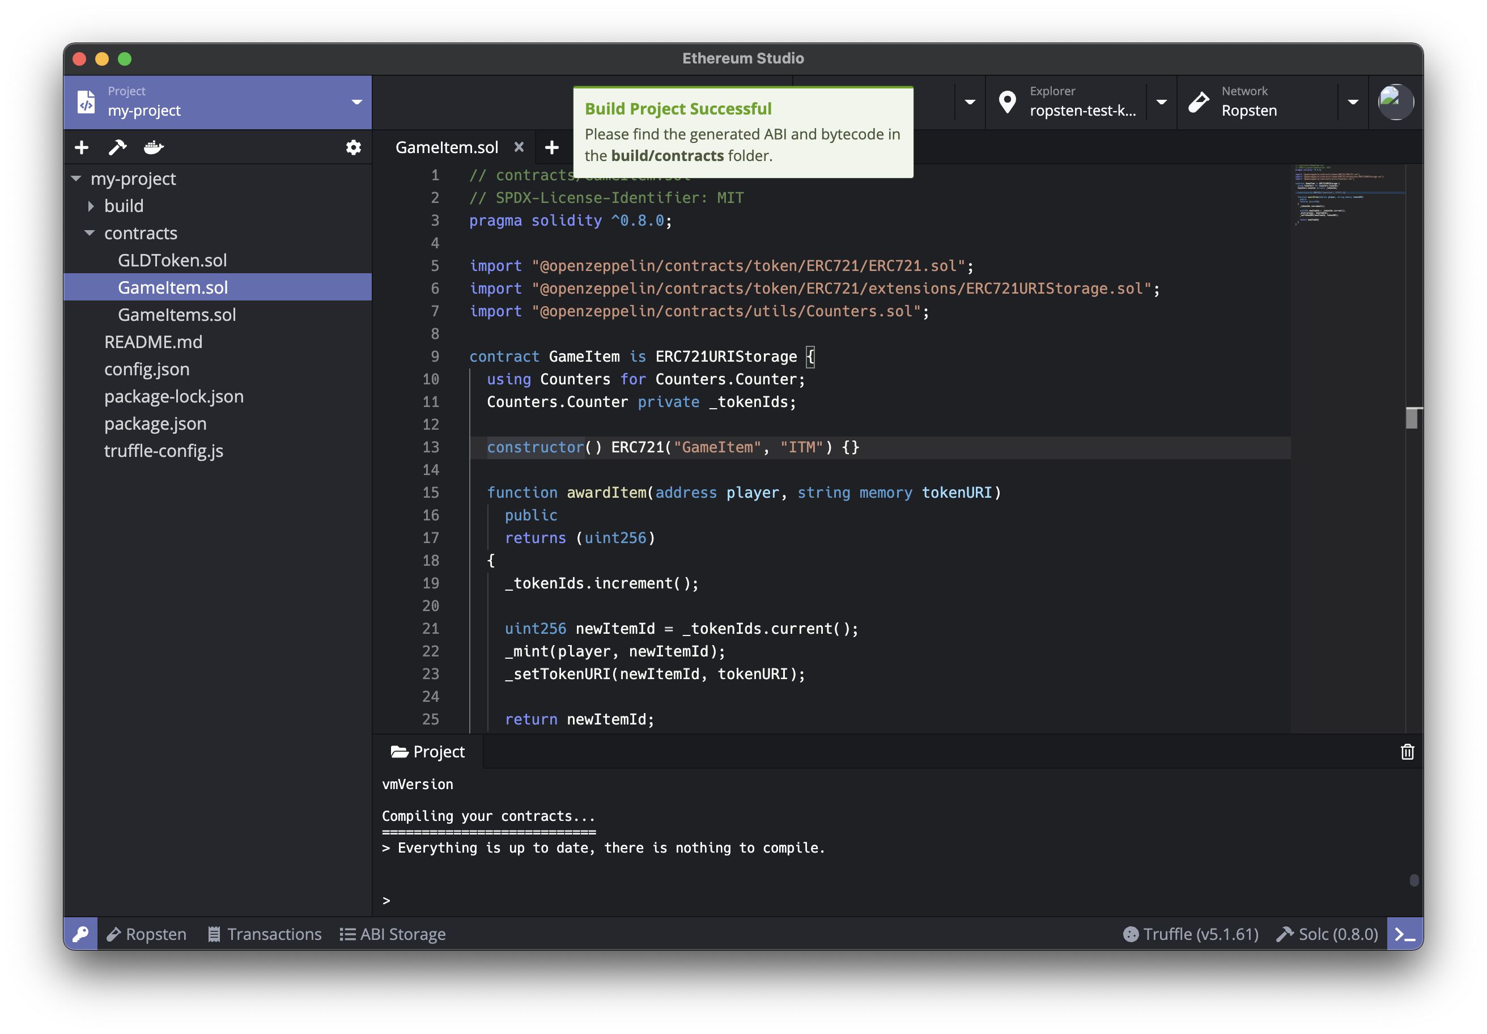This screenshot has height=1034, width=1487.
Task: Open the Network Ropsten dropdown arrow
Action: coord(1352,101)
